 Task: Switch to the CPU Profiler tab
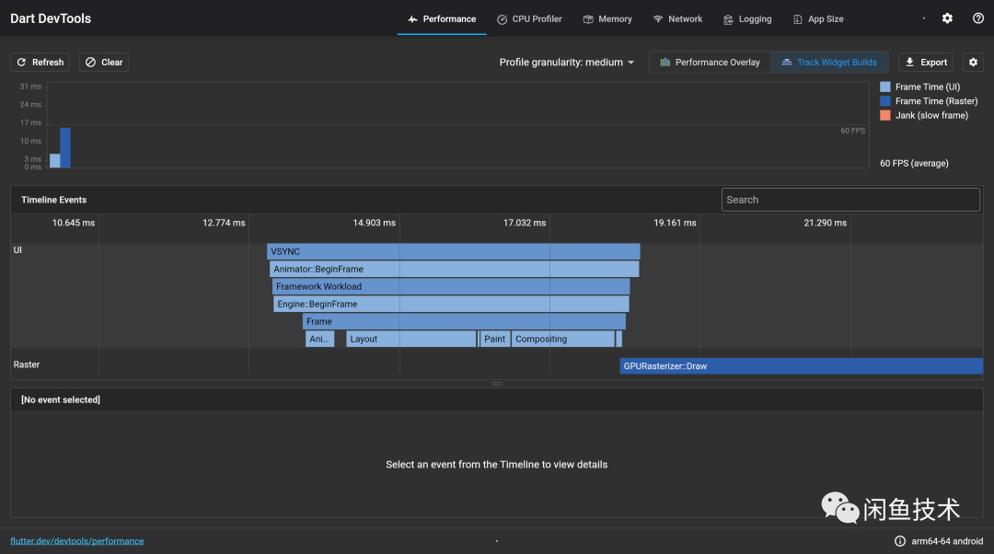point(529,18)
